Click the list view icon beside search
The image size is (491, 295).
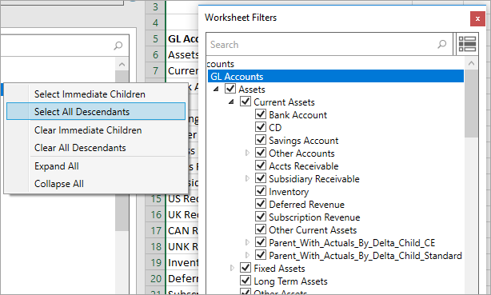pyautogui.click(x=467, y=44)
